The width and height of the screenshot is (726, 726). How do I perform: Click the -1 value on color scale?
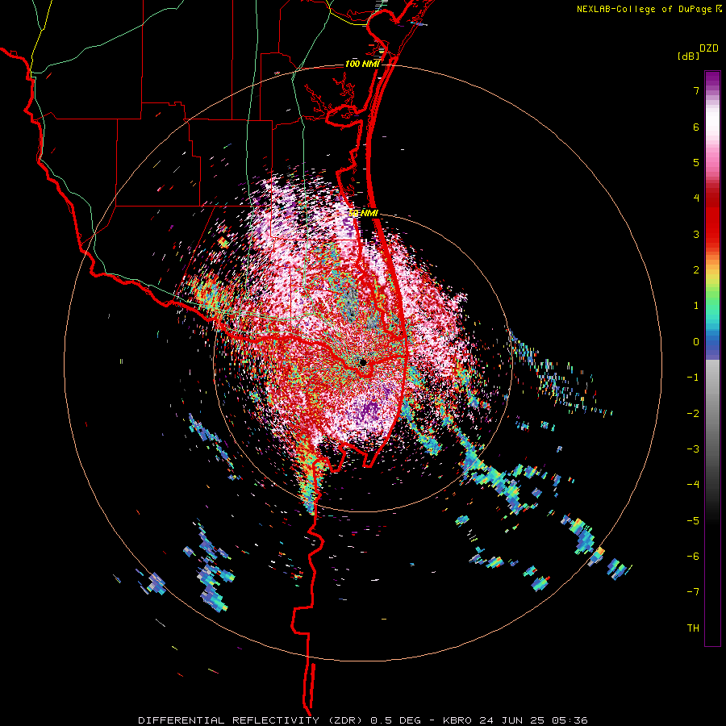coord(693,378)
